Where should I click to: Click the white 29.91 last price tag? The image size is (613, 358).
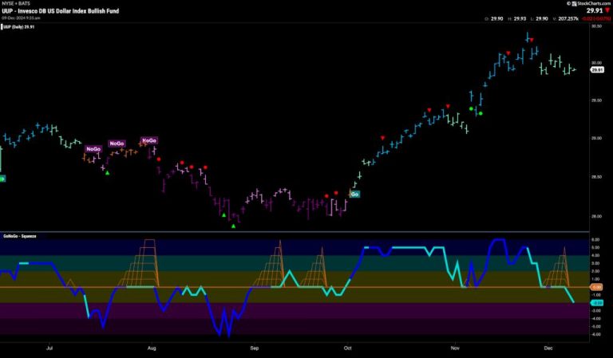click(x=596, y=70)
